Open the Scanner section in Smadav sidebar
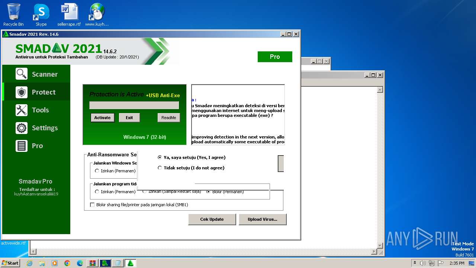The height and width of the screenshot is (268, 476). [x=36, y=74]
